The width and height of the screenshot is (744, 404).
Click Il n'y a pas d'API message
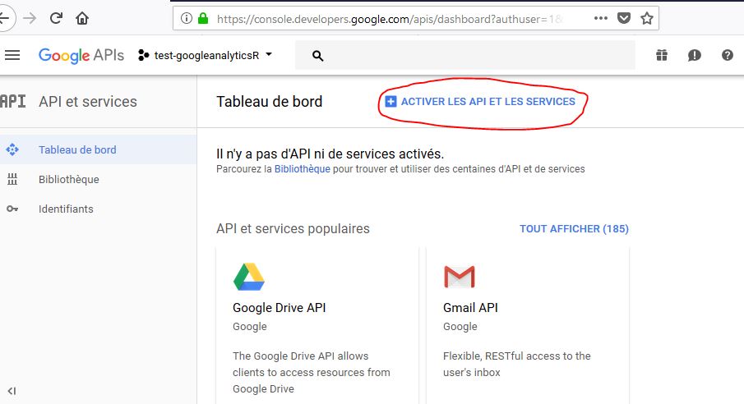point(330,154)
